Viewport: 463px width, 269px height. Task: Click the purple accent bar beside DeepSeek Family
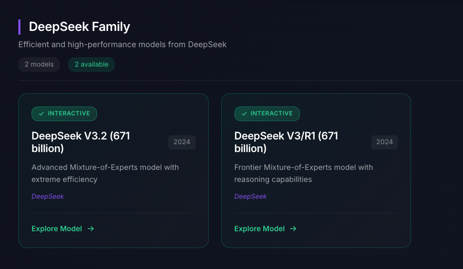tap(19, 27)
